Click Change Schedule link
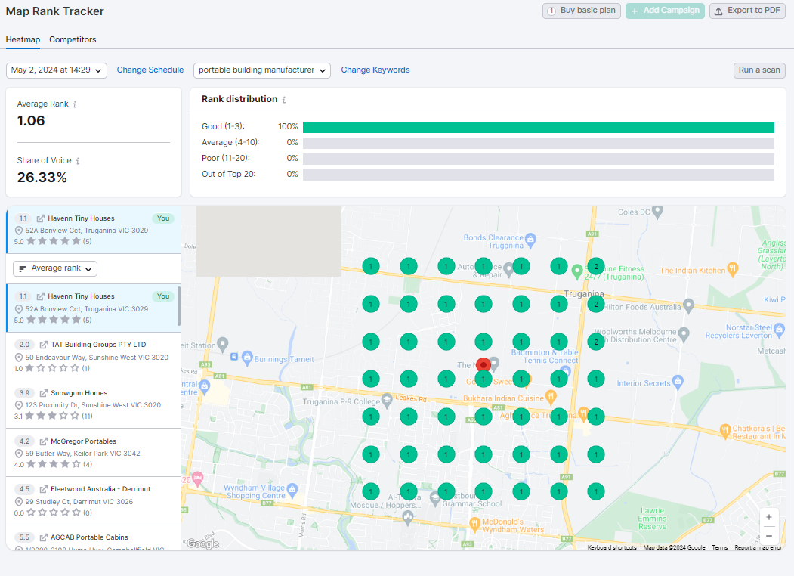This screenshot has height=576, width=794. tap(150, 70)
